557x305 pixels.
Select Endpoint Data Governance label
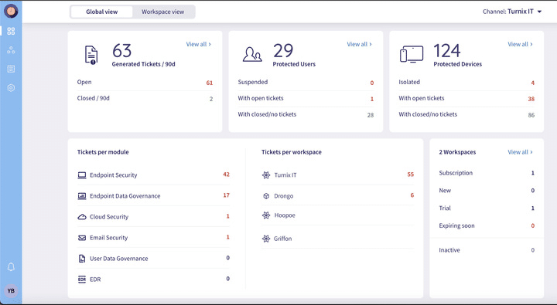[x=125, y=196]
